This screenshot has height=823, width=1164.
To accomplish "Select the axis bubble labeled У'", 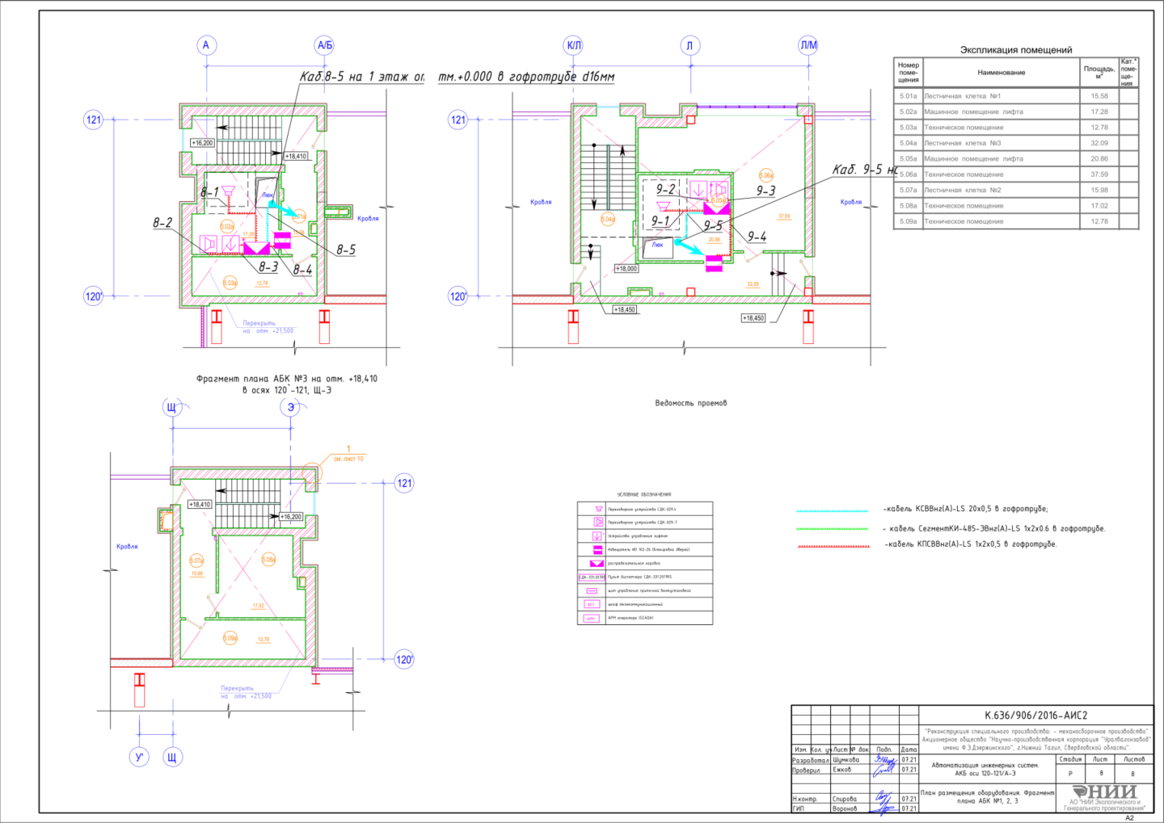I will 139,757.
